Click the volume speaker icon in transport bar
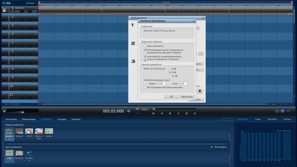Viewport: 297px width, 167px height. coord(4,111)
